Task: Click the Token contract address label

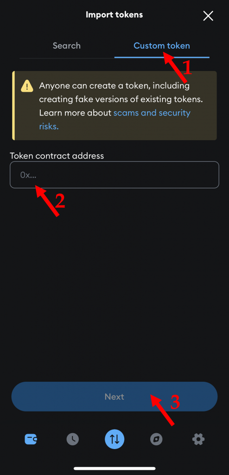Action: (57, 156)
